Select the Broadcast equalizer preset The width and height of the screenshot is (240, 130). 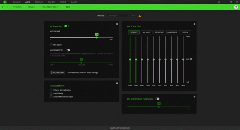point(159,32)
